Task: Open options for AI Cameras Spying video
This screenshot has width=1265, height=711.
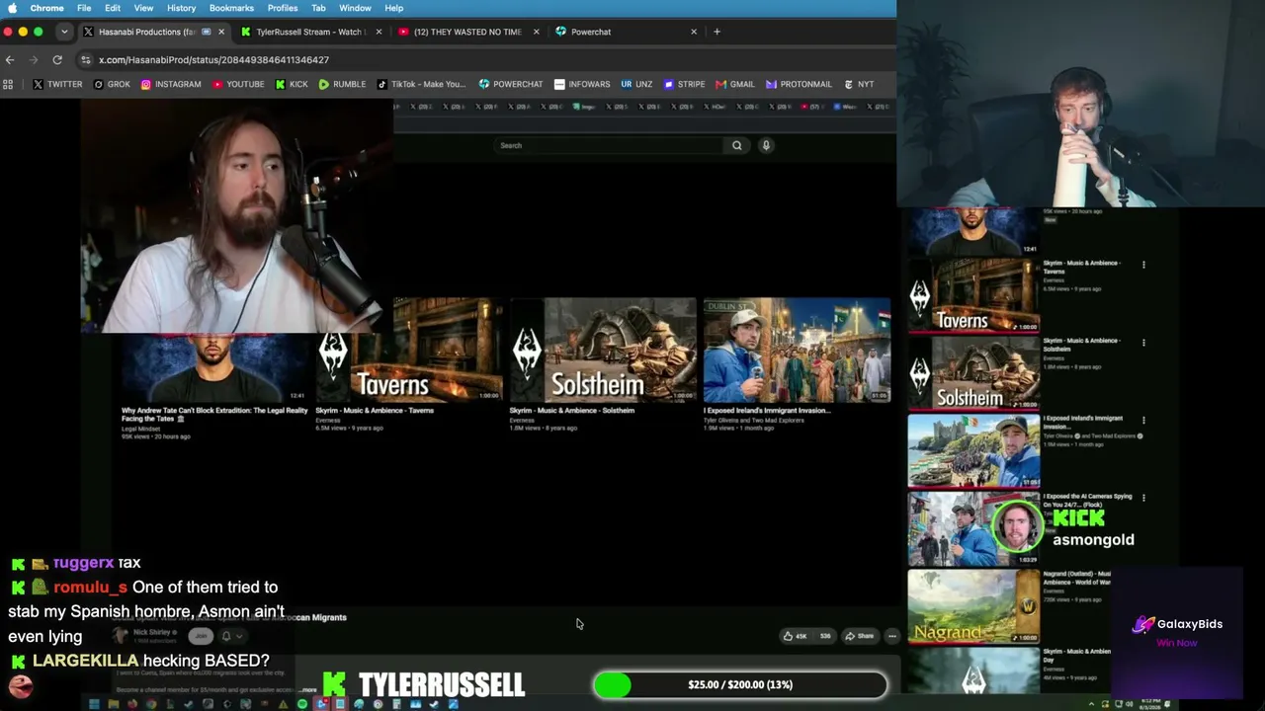Action: [x=1143, y=498]
